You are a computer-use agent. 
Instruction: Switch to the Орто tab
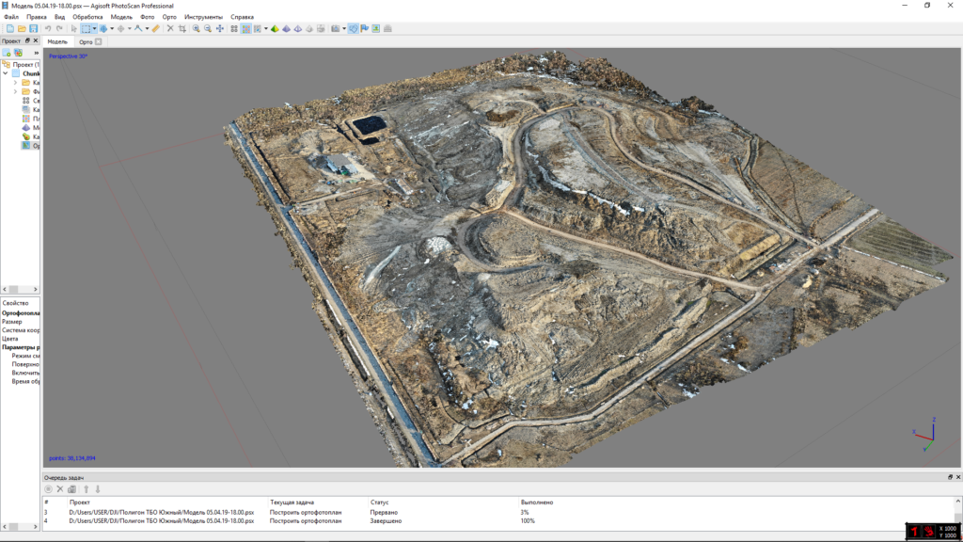tap(87, 41)
